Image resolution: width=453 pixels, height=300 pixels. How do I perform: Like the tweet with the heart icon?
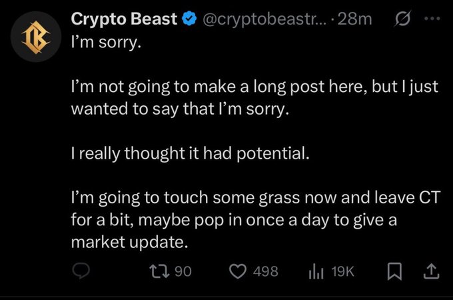tap(238, 272)
